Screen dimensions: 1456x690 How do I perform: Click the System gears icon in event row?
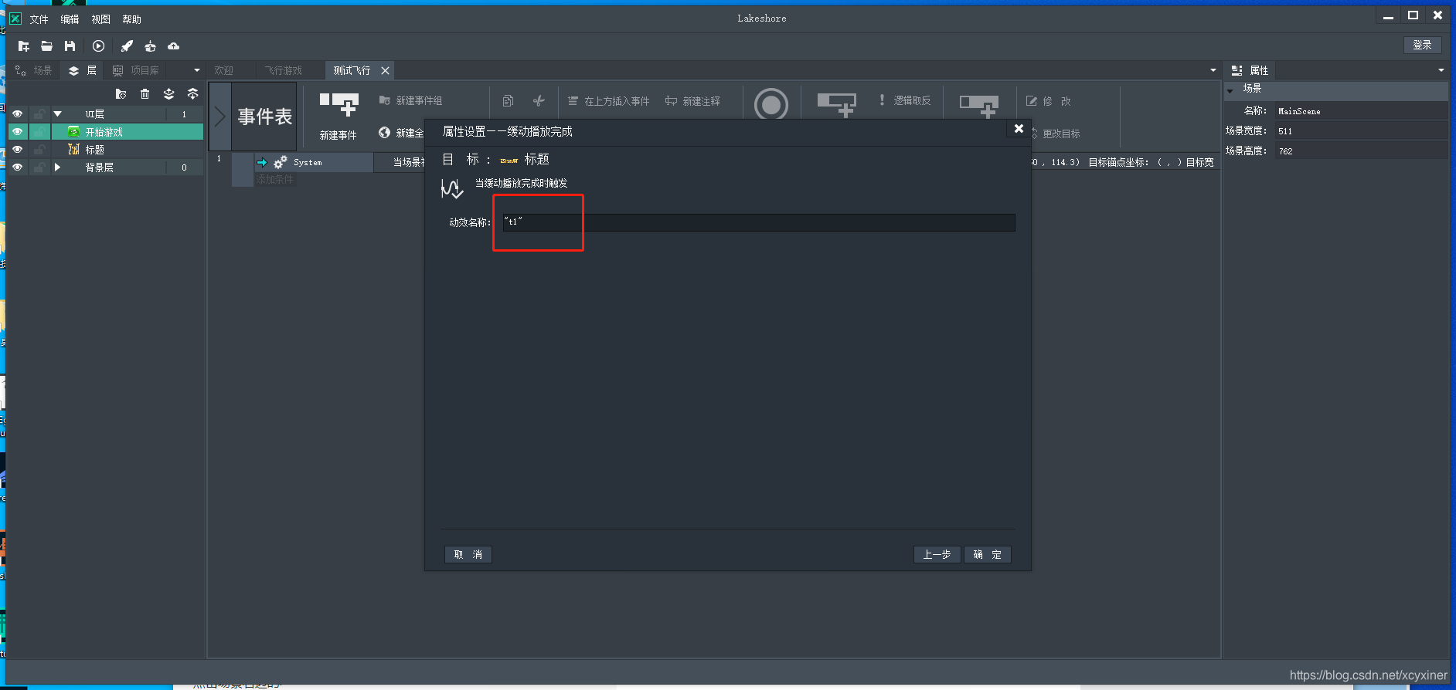point(281,162)
